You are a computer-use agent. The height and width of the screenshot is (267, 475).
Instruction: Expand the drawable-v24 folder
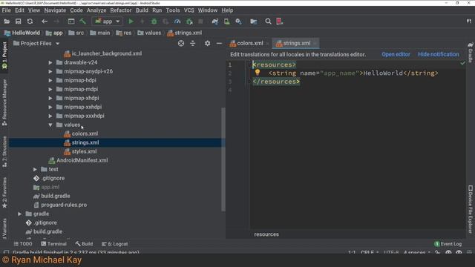50,62
